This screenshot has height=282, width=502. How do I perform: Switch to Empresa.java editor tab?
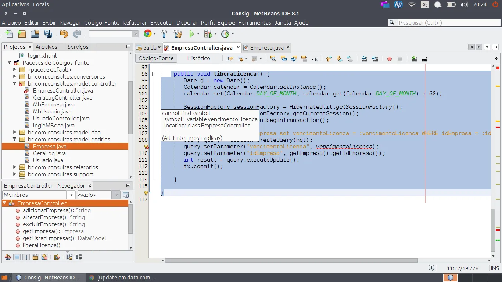coord(266,48)
